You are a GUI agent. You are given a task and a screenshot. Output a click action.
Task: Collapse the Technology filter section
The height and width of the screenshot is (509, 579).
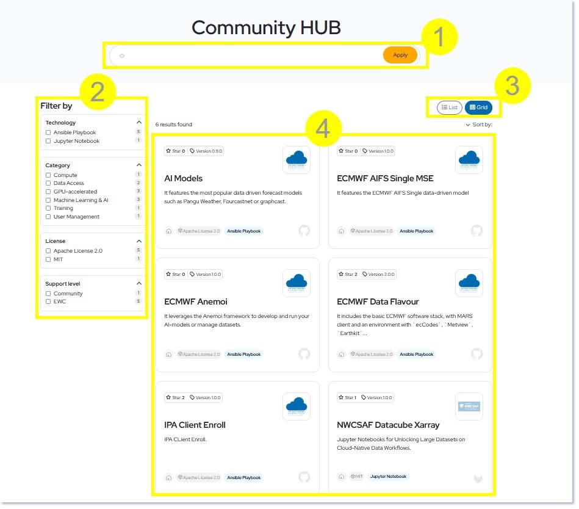[x=139, y=123]
